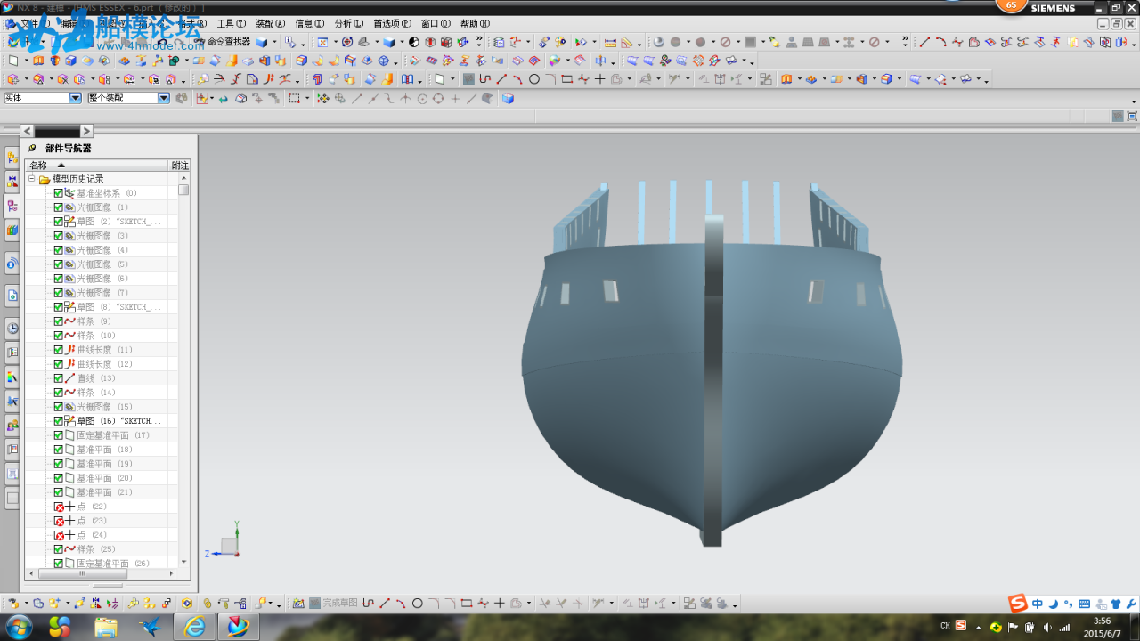1140x641 pixels.
Task: Open the 信息(I) menu
Action: point(310,24)
